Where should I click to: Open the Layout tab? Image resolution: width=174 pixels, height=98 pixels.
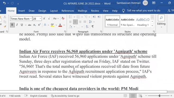(x=54, y=11)
